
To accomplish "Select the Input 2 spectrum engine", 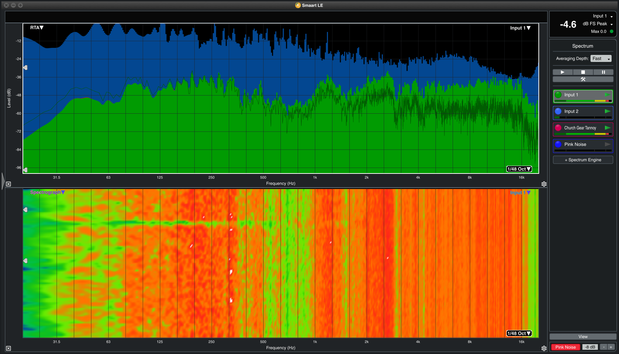I will pyautogui.click(x=583, y=113).
